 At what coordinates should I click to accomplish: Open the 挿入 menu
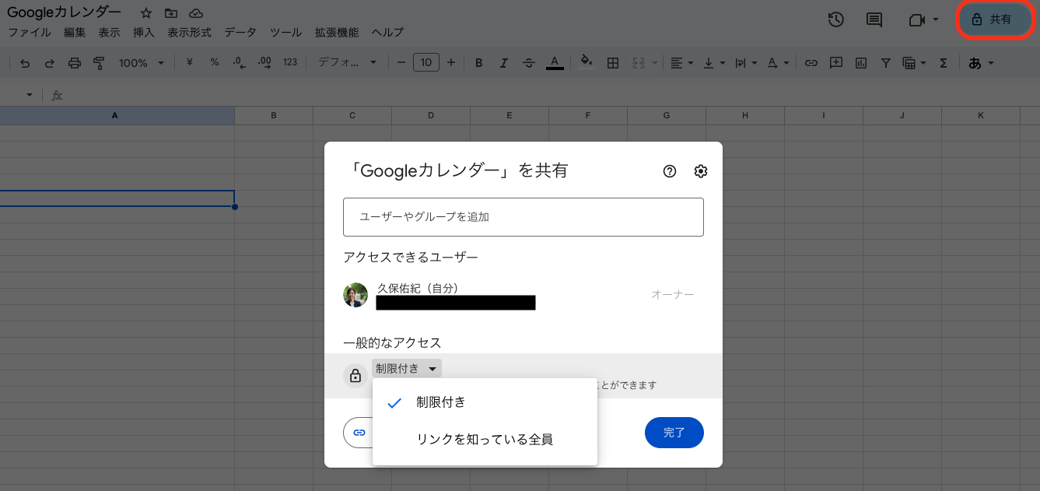tap(144, 33)
